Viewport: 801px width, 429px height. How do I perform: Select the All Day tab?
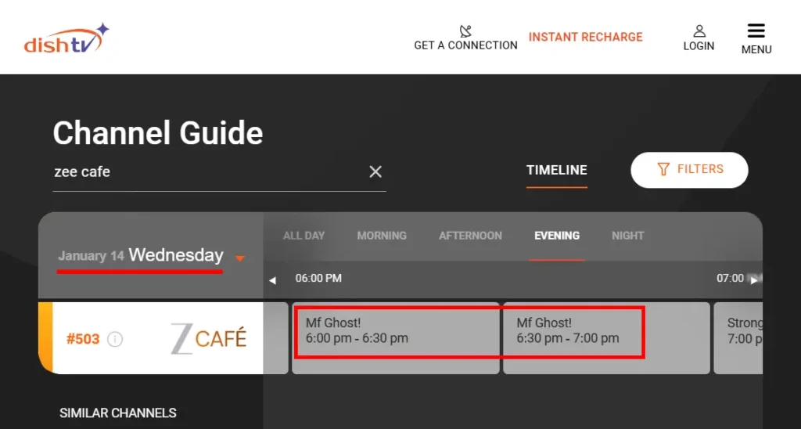304,236
